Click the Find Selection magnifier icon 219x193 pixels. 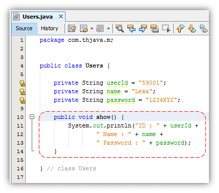[x=120, y=28]
